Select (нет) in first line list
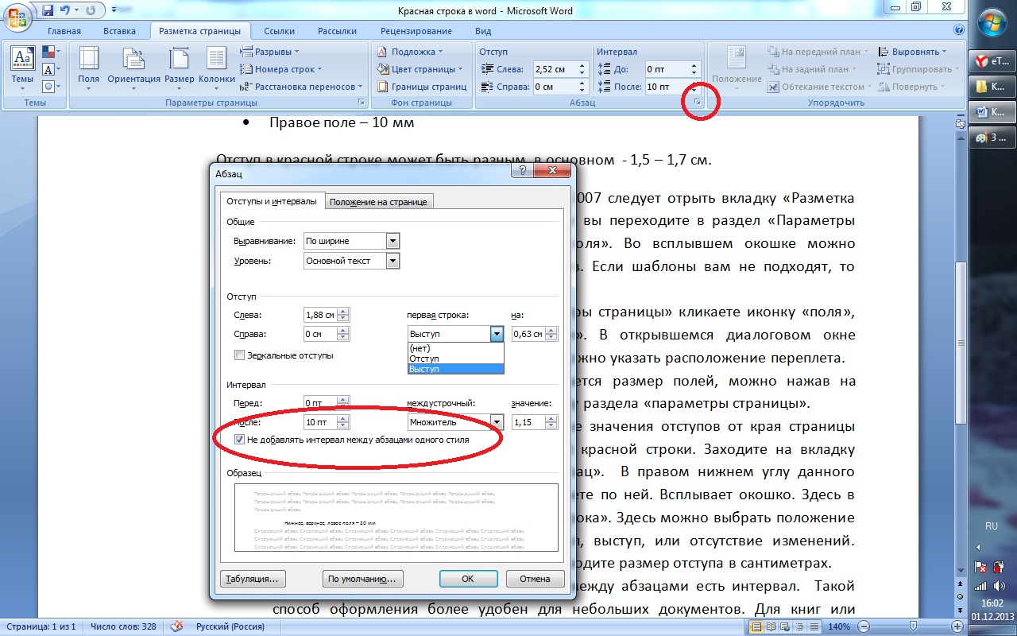Screen dimensions: 1017x636 tap(455, 348)
